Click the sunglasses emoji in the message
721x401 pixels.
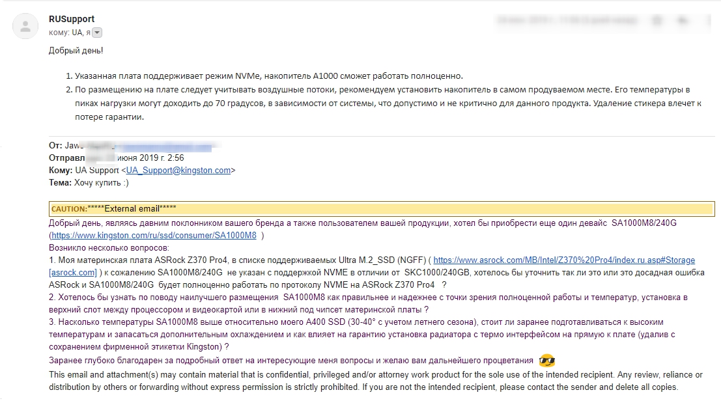coord(546,361)
